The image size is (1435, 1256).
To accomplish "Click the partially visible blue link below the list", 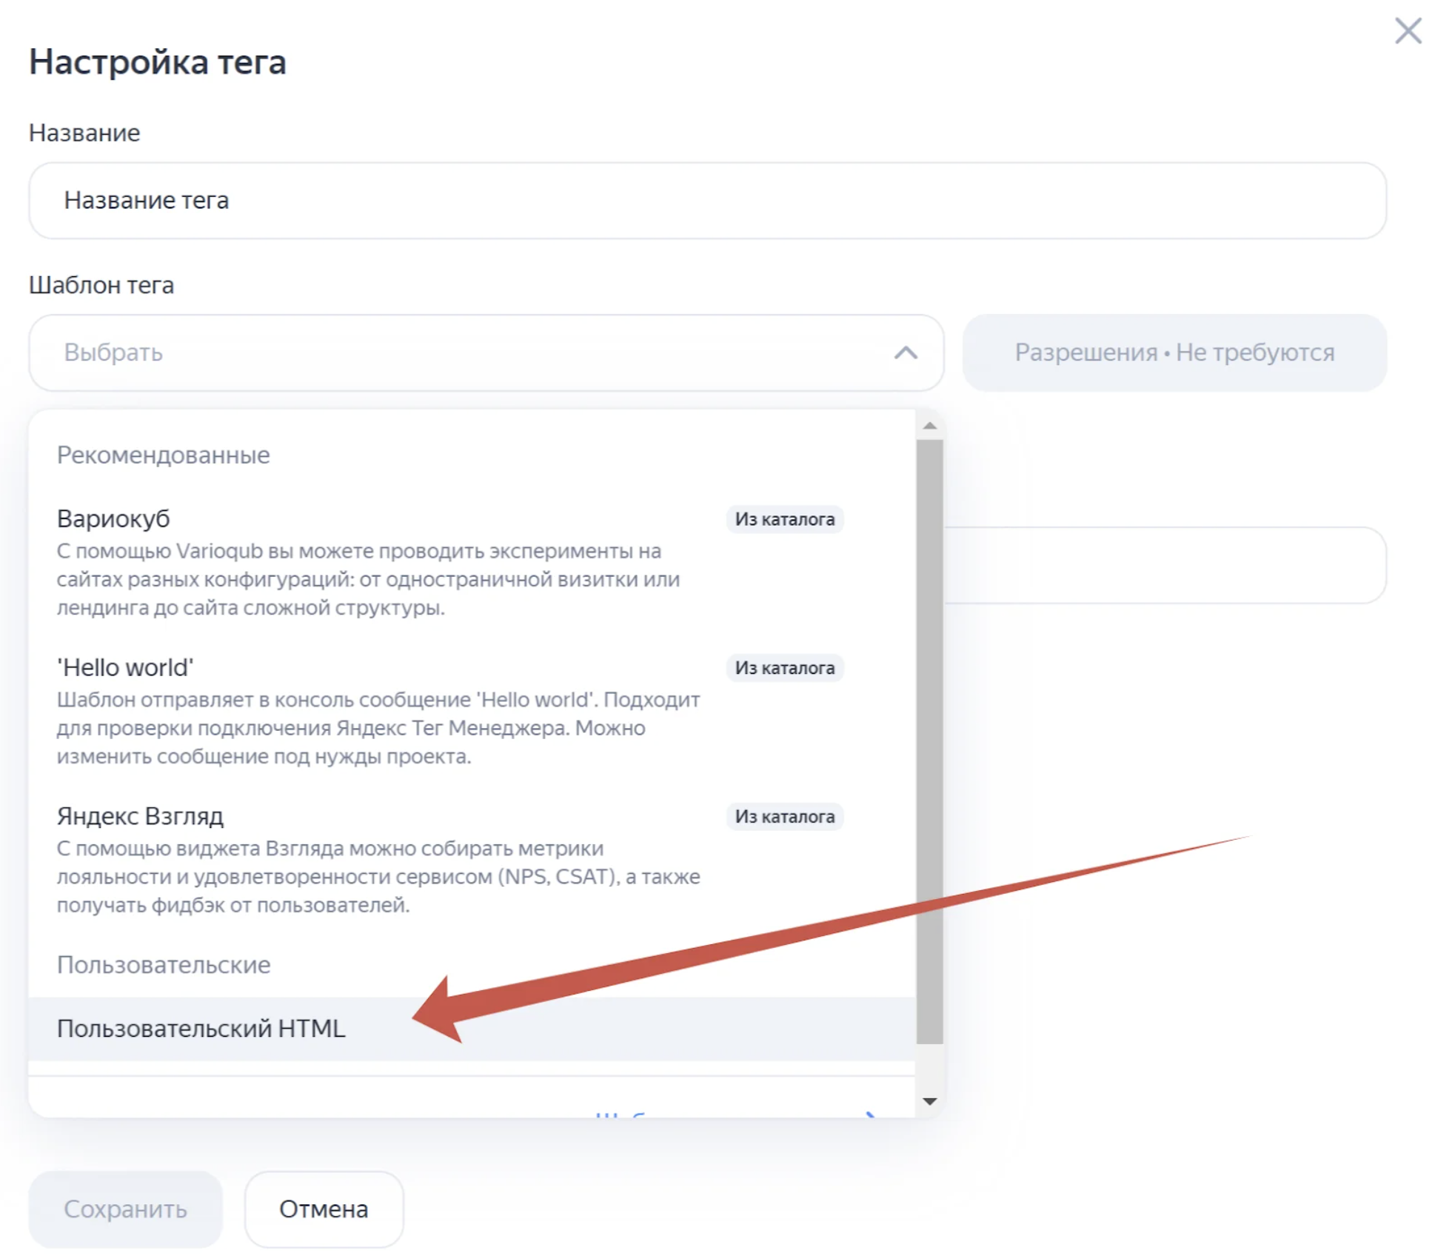I will [x=733, y=1112].
